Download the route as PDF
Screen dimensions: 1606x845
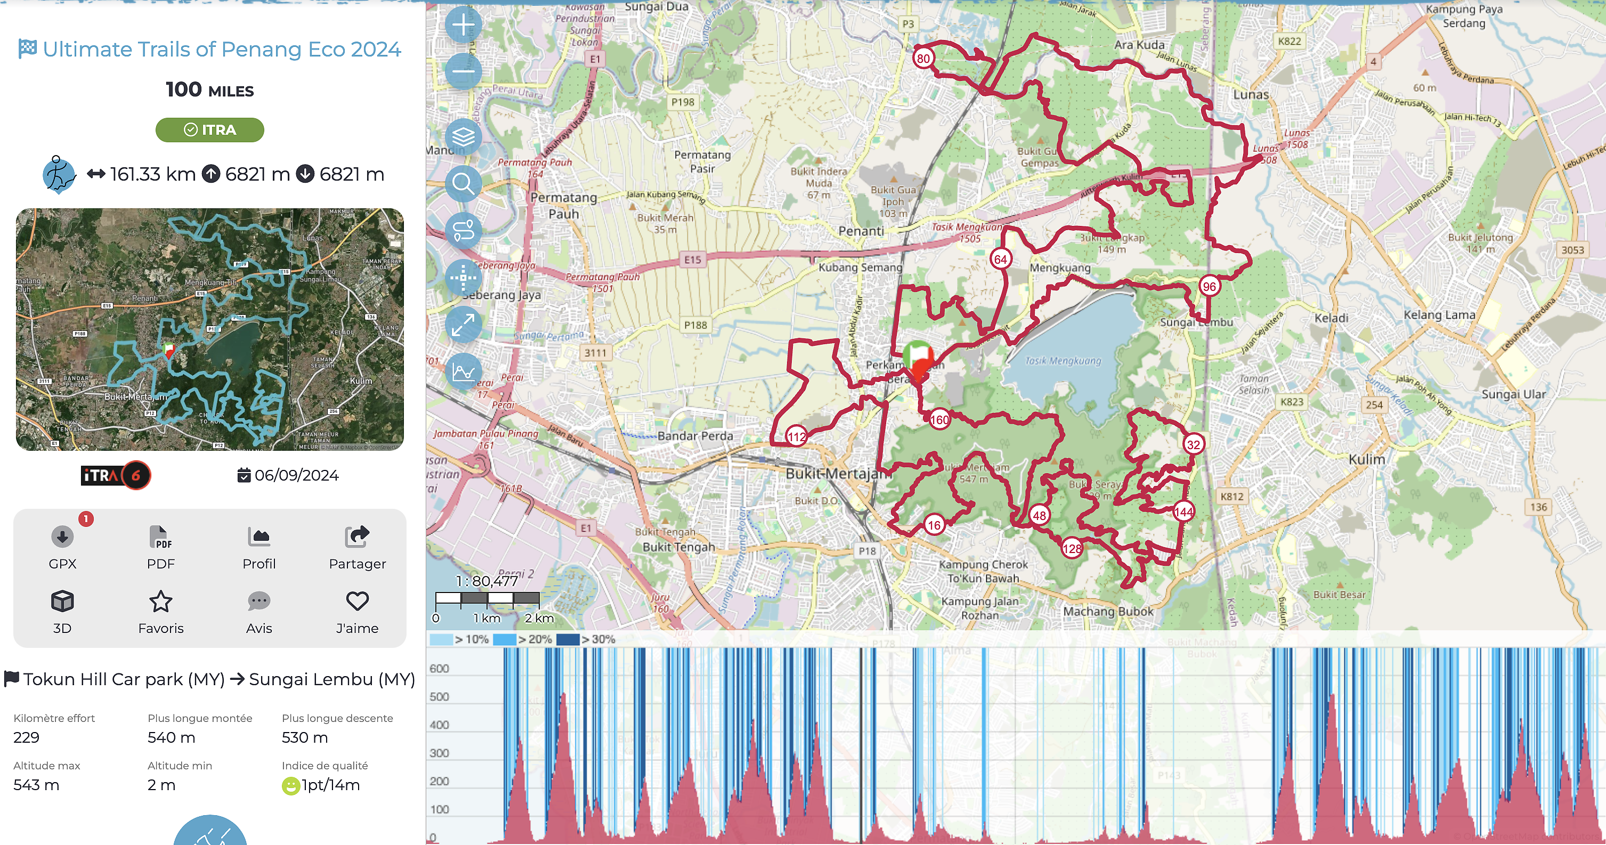coord(161,547)
